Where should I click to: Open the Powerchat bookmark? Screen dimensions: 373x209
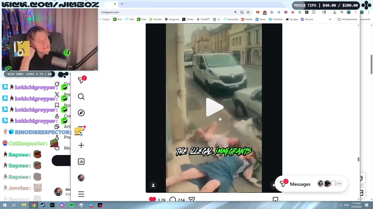pyautogui.click(x=231, y=19)
